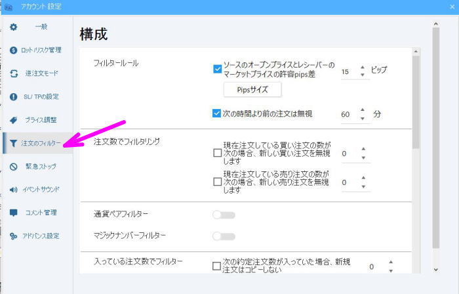
Task: Increase the 約定注文数 count value
Action: [x=391, y=262]
